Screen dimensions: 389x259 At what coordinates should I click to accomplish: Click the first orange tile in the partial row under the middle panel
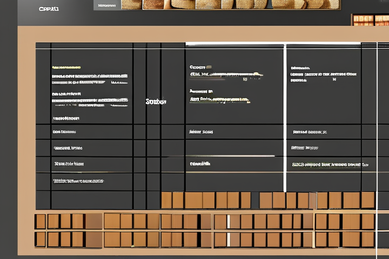point(166,200)
